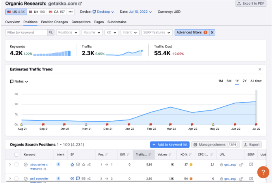Open SERP snapshot for xbox series x warranty
Image resolution: width=272 pixels, height=183 pixels.
point(251,164)
